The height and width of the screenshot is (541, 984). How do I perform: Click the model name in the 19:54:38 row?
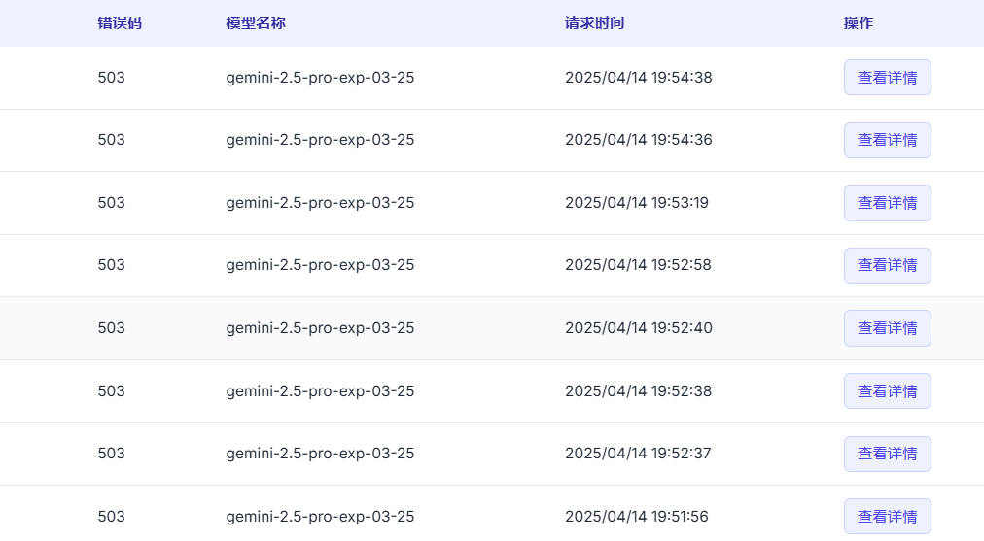coord(320,78)
